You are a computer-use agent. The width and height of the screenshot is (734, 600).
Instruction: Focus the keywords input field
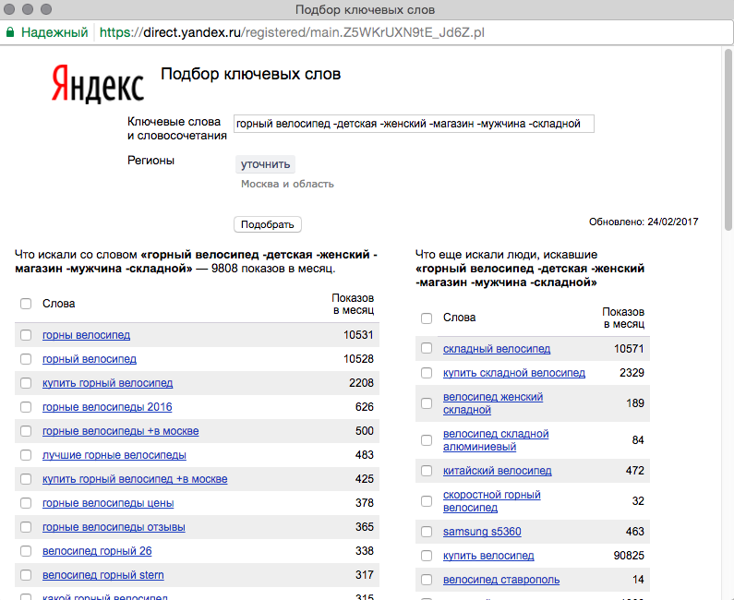click(x=414, y=124)
